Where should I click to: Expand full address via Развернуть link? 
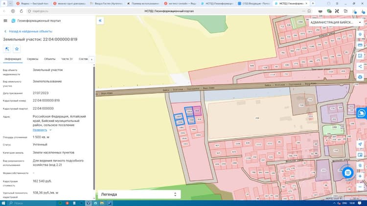coord(40,130)
